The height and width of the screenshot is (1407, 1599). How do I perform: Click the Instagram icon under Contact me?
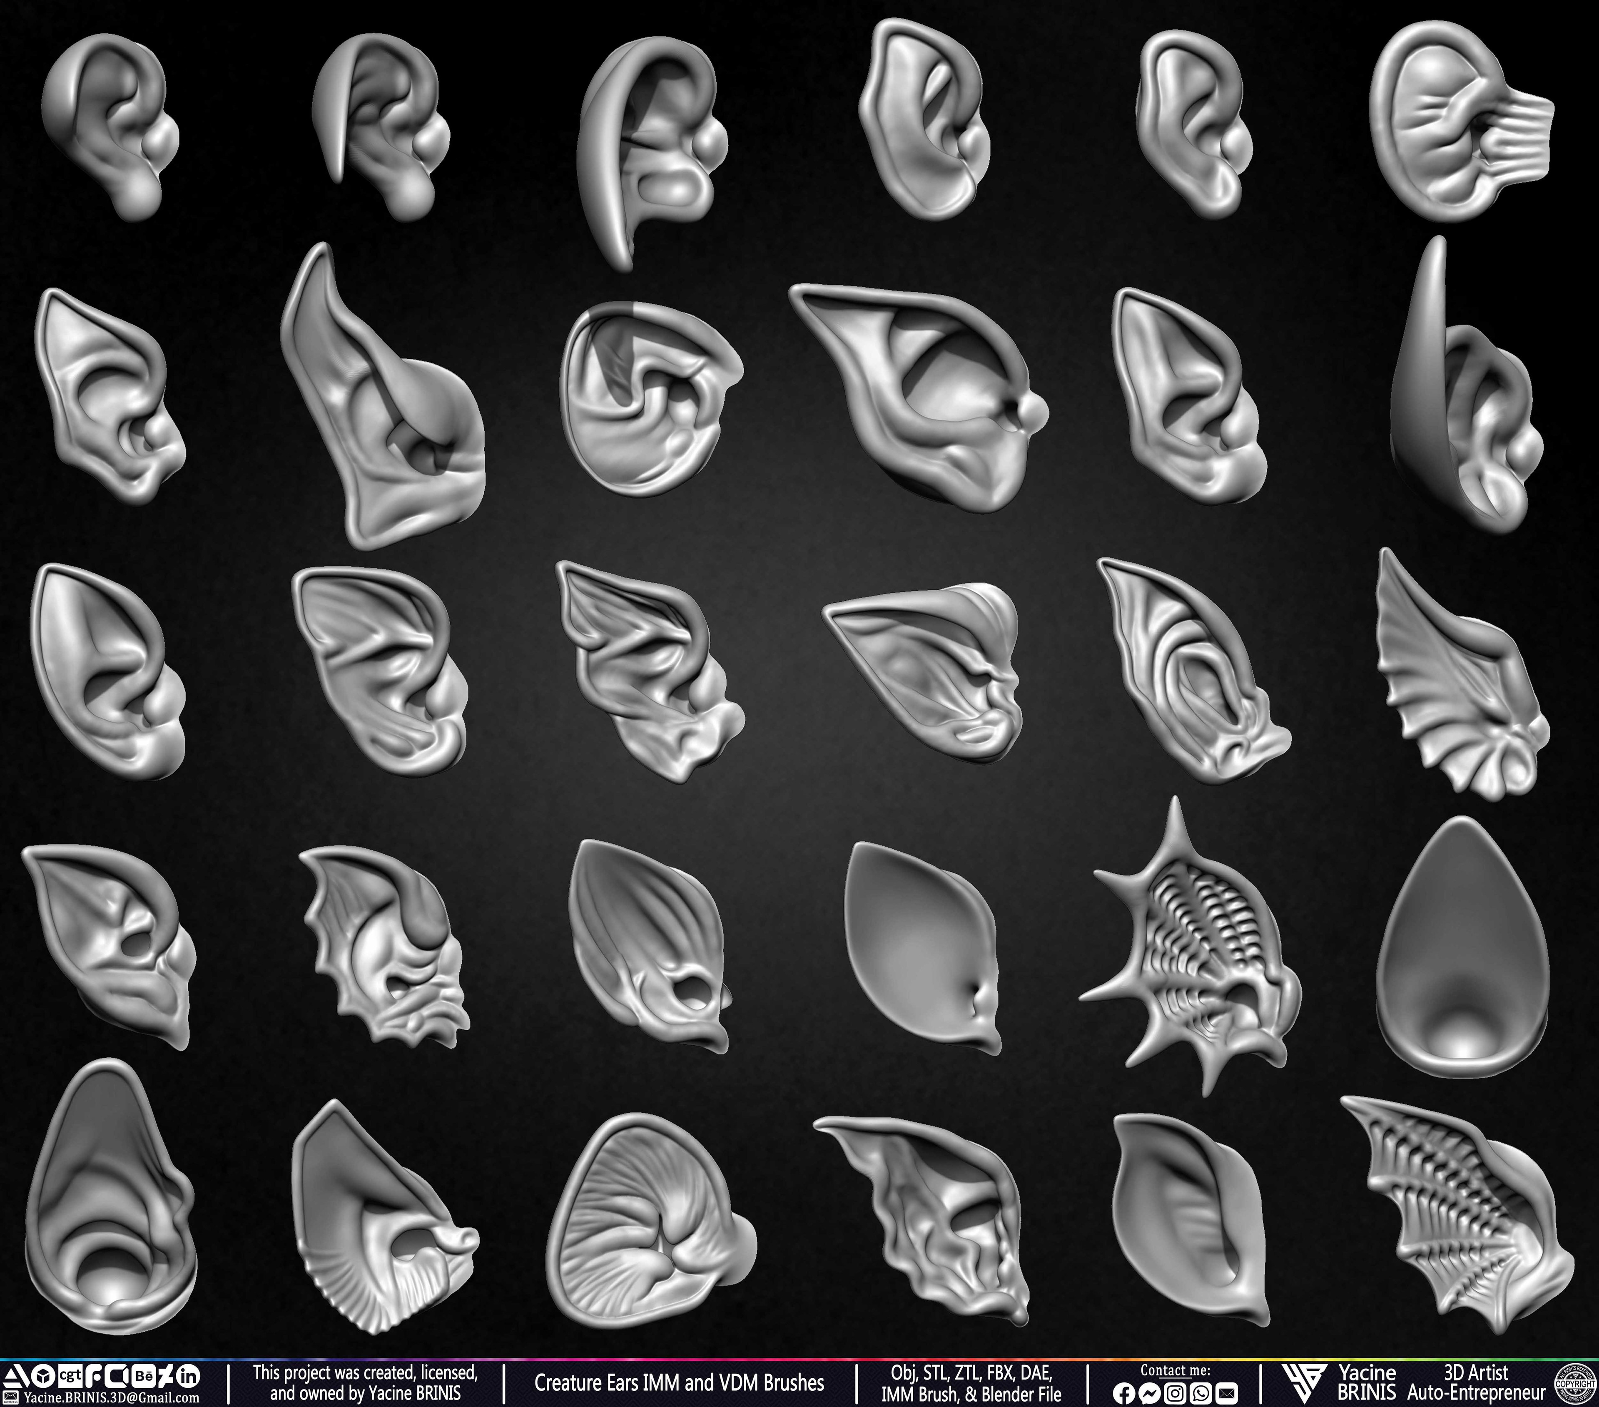1175,1393
